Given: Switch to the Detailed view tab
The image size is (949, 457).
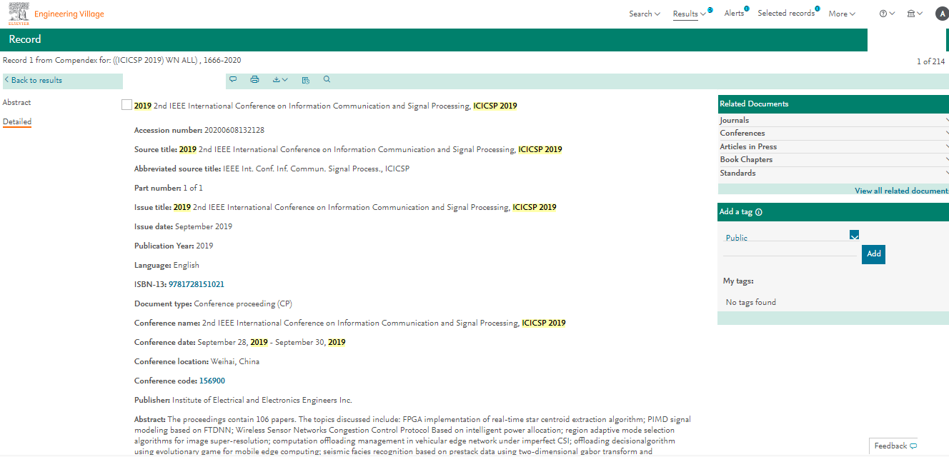Looking at the screenshot, I should coord(17,121).
